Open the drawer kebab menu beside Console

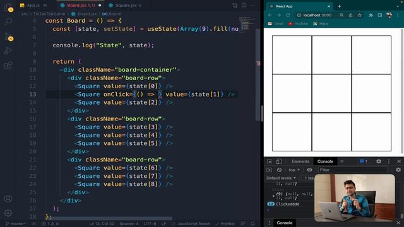pyautogui.click(x=270, y=223)
